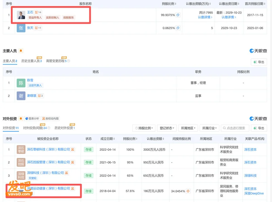The image size is (272, 202).
Task: Open 谢晓慧's related companies badge 3
Action: click(40, 96)
